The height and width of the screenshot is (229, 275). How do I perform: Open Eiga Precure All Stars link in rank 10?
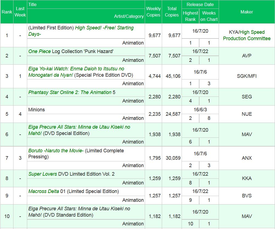click(79, 209)
